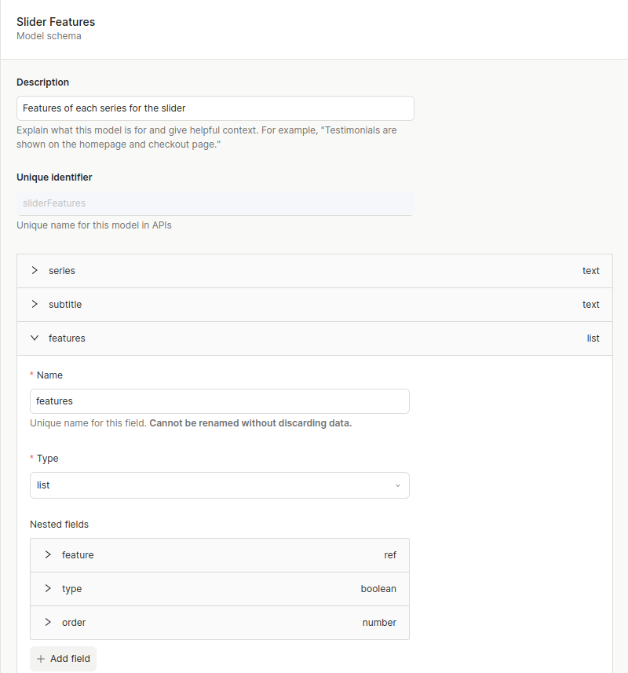Expand the subtitle field chevron

coord(35,304)
